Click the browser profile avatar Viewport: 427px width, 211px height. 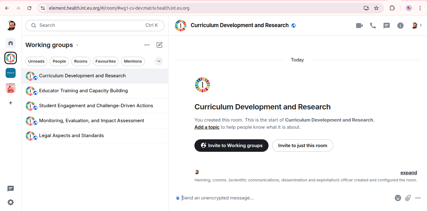(409, 8)
